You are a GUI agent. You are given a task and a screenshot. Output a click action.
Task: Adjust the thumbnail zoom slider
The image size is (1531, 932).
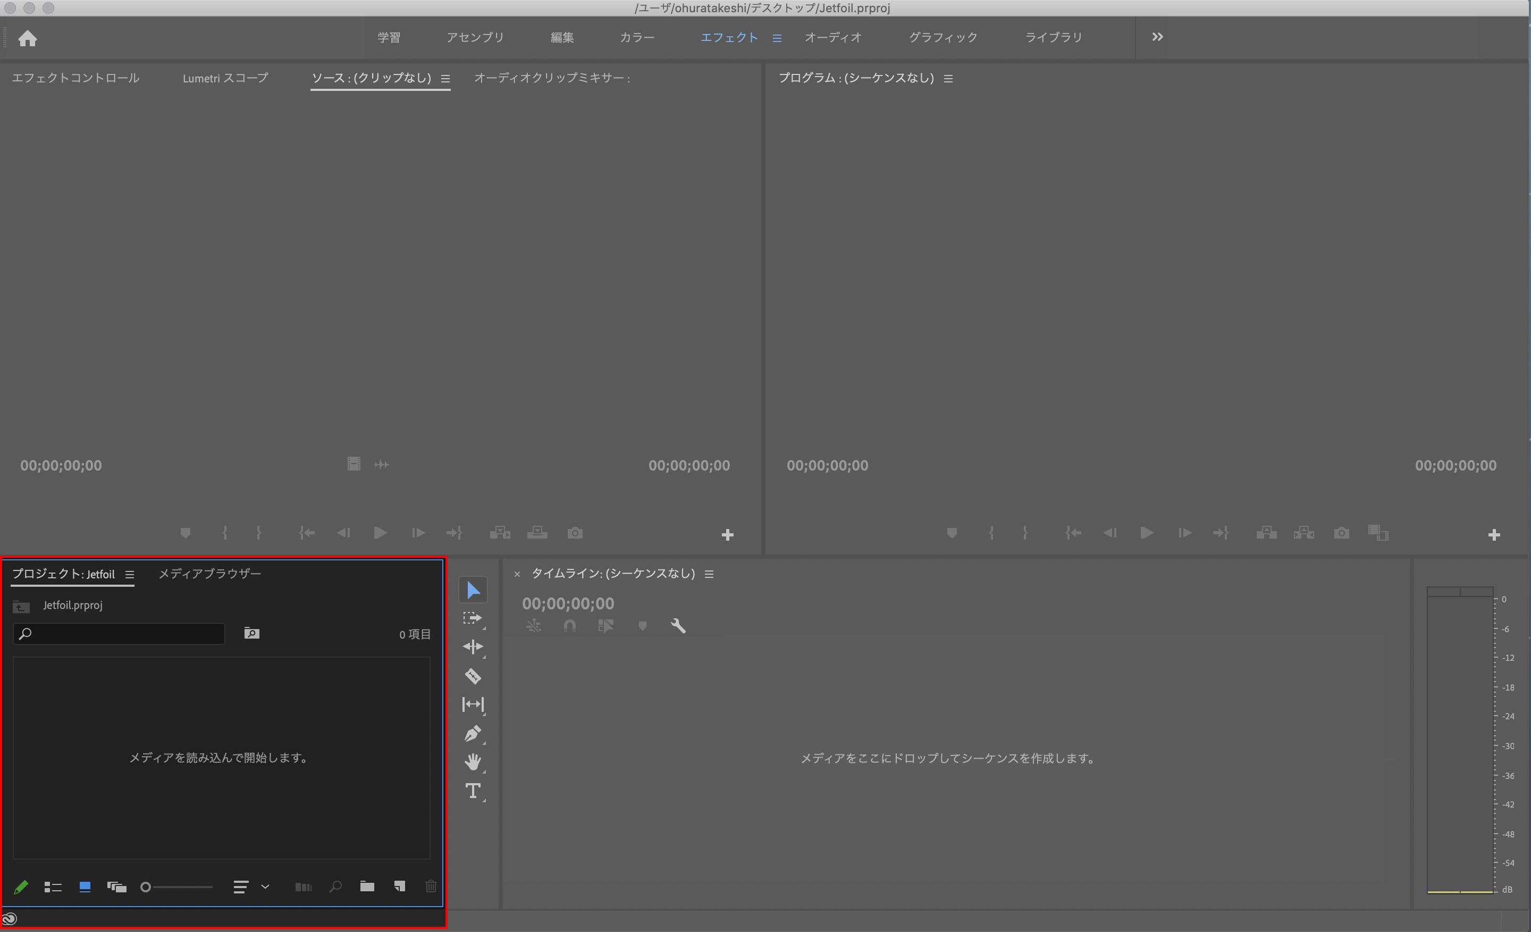(147, 887)
